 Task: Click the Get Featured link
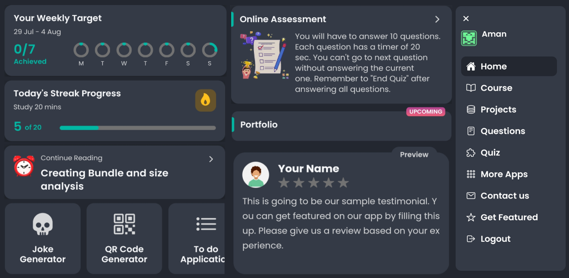pos(509,217)
